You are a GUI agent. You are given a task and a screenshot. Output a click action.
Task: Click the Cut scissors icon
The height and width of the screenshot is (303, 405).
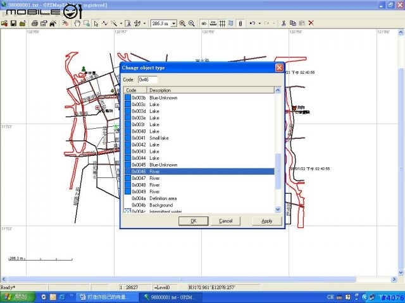pos(283,23)
